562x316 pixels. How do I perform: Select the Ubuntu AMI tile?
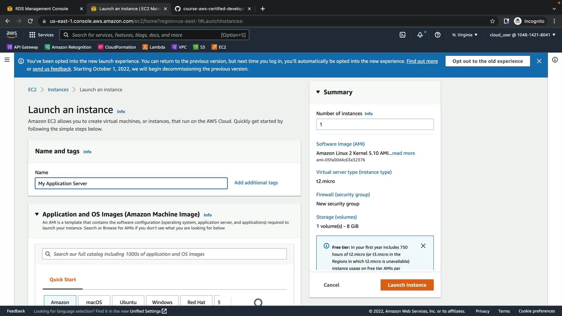click(128, 302)
